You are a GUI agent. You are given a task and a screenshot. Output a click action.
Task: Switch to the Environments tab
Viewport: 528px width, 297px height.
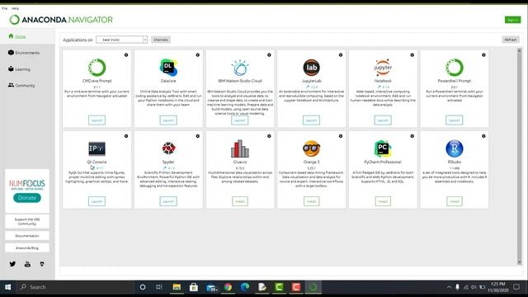pos(27,53)
